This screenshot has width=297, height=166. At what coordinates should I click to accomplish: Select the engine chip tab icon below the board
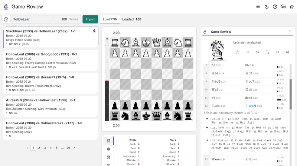click(x=108, y=149)
